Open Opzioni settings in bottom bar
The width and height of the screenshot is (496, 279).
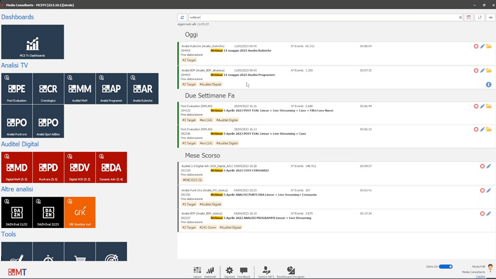pyautogui.click(x=229, y=271)
